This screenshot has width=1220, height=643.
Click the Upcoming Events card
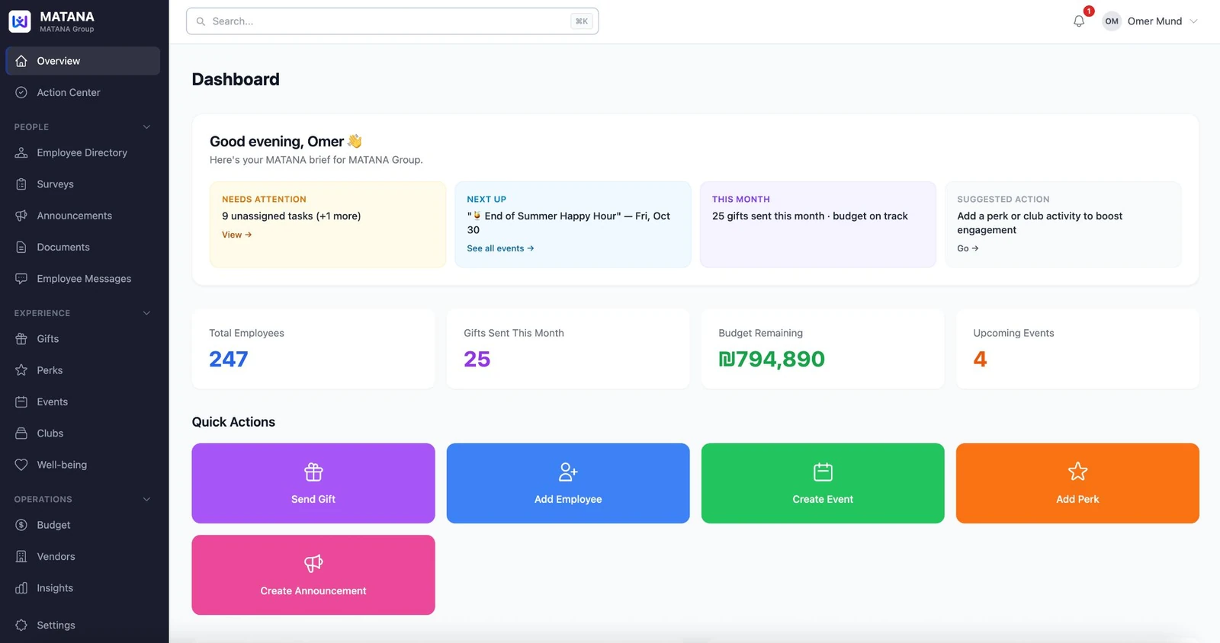pos(1077,349)
